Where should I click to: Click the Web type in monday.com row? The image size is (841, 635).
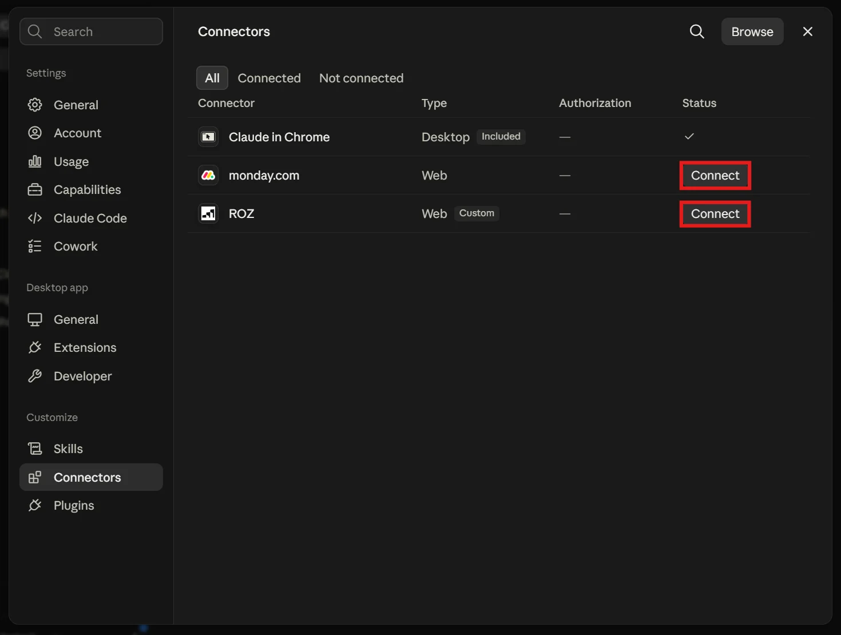tap(434, 175)
